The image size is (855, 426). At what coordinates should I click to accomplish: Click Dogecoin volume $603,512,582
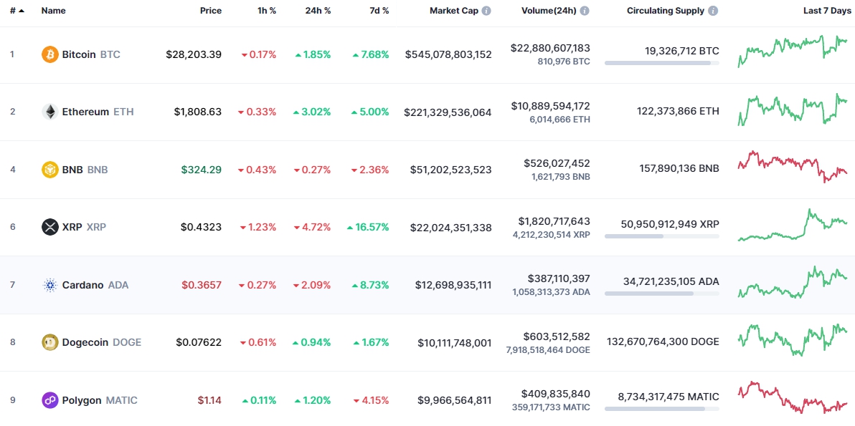point(557,337)
